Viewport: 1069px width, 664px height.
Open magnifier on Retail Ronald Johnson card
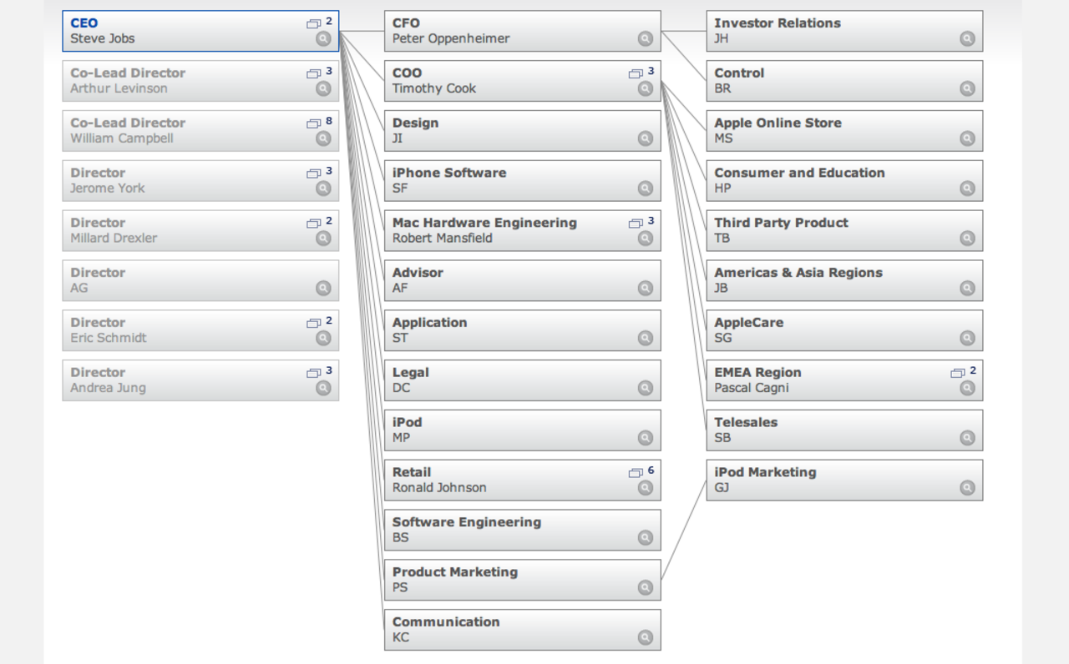pyautogui.click(x=645, y=488)
